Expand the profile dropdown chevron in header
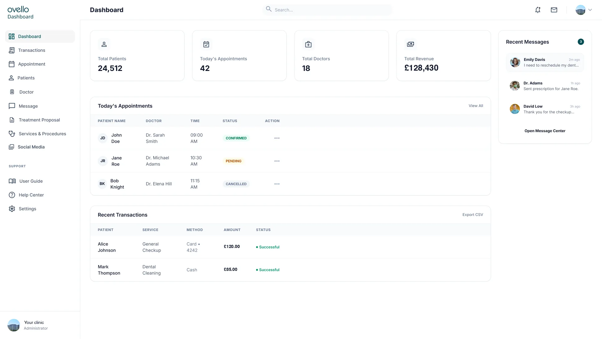 pyautogui.click(x=590, y=10)
